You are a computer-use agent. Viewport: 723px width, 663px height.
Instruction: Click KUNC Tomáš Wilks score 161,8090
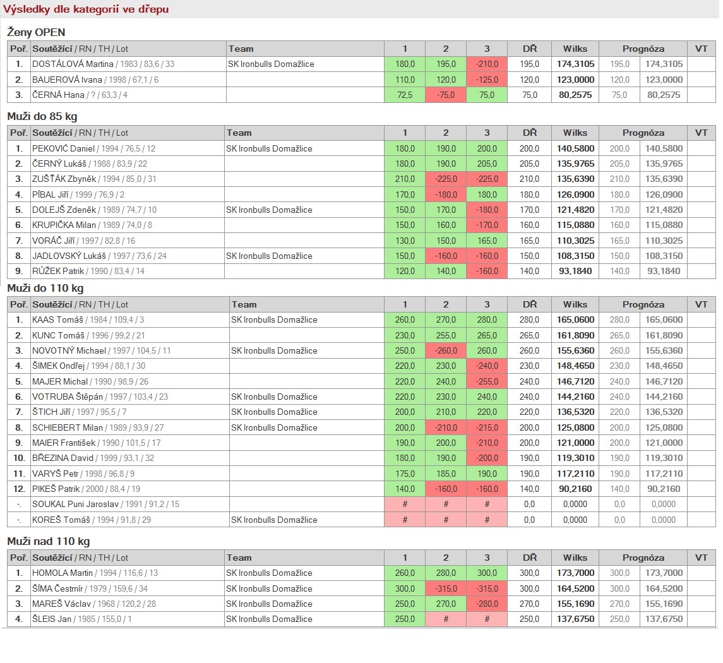(x=575, y=335)
